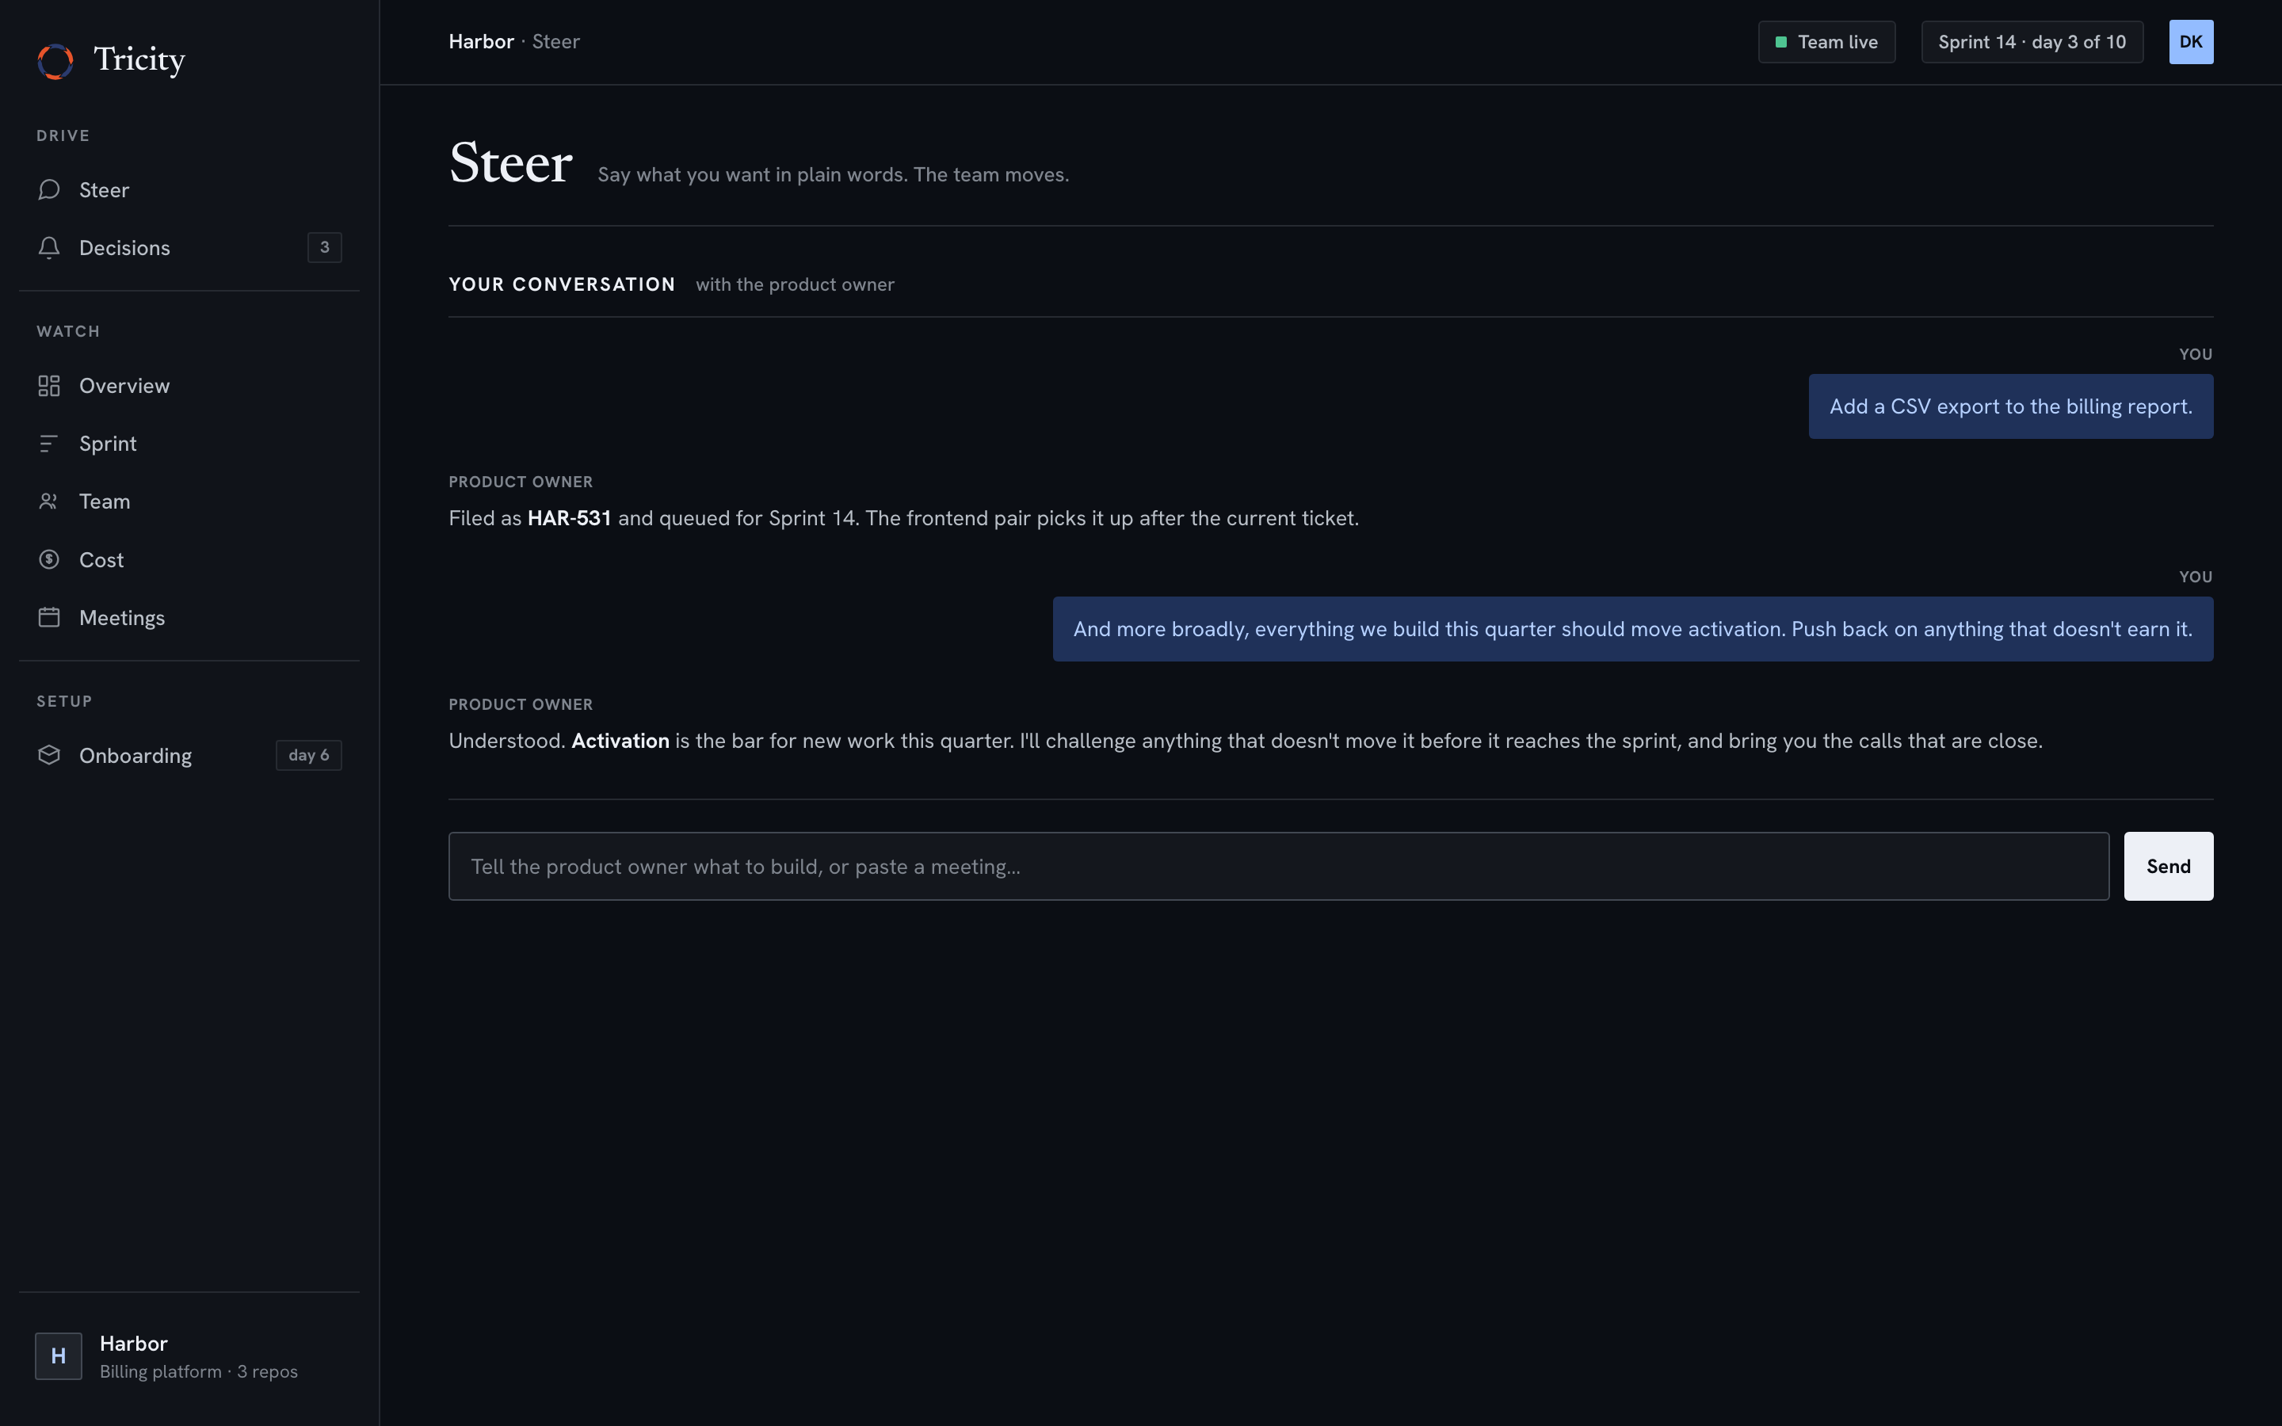The width and height of the screenshot is (2282, 1426).
Task: Click the Harbor H workspace tile
Action: (59, 1356)
